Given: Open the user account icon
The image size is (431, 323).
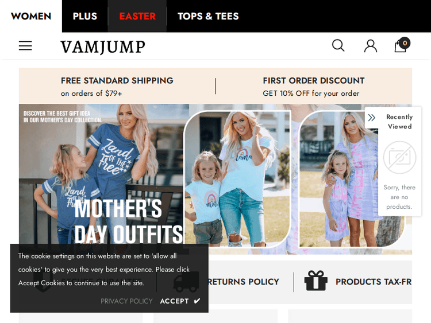Looking at the screenshot, I should coord(371,46).
